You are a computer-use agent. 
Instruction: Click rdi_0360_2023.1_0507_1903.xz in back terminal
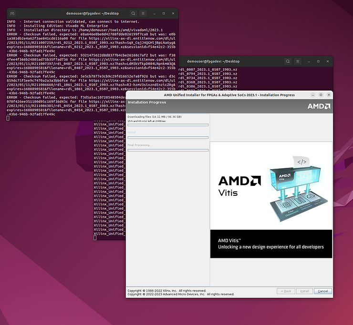pos(208,82)
